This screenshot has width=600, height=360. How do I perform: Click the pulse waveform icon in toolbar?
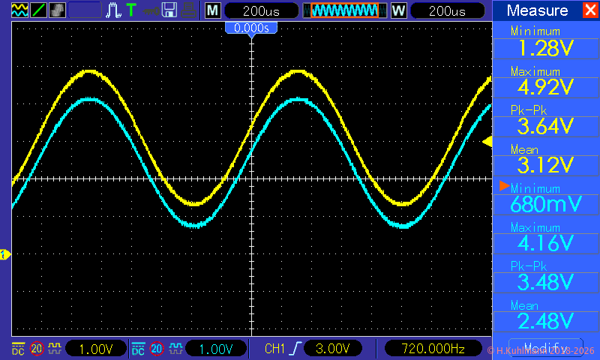pos(113,10)
